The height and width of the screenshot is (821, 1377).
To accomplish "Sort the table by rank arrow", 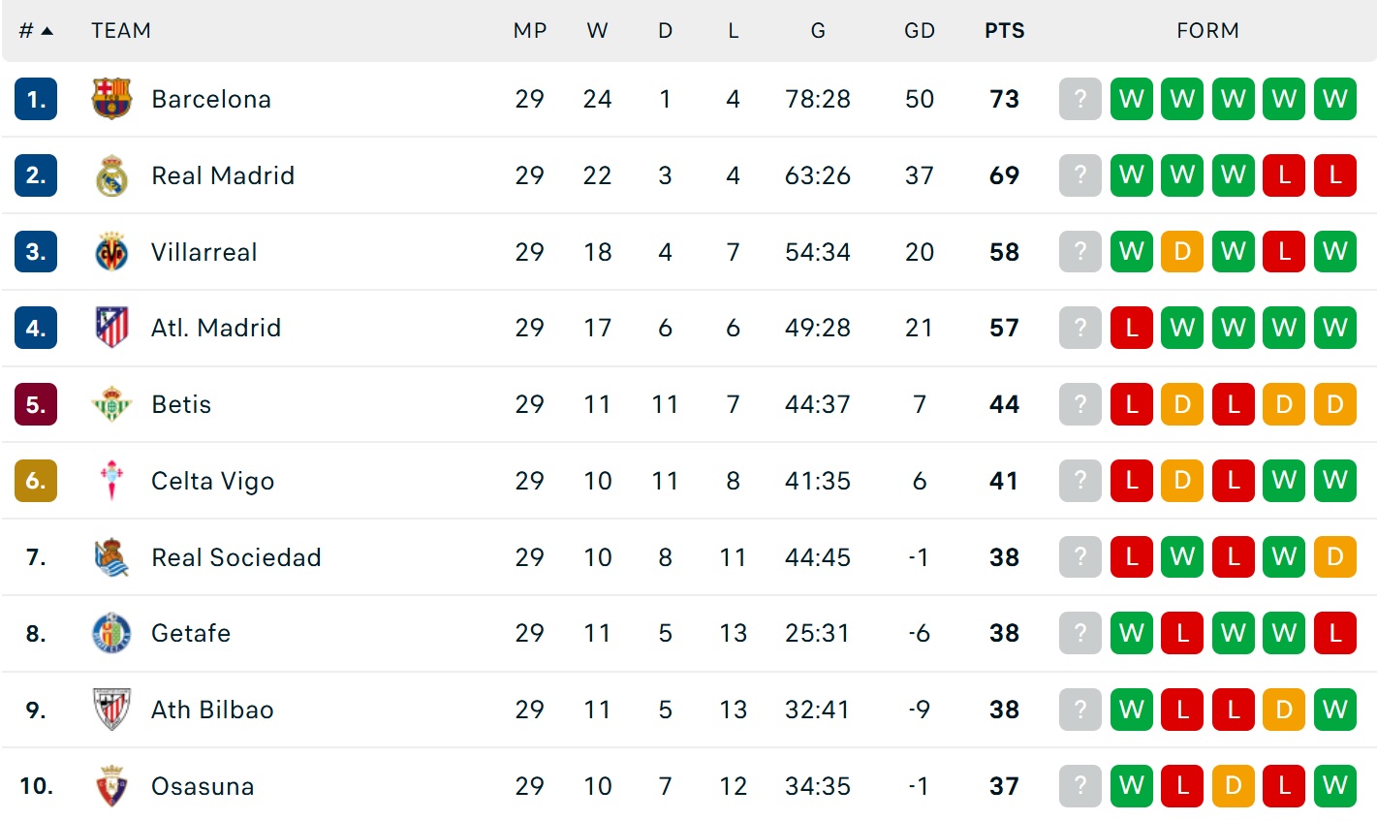I will coord(47,31).
